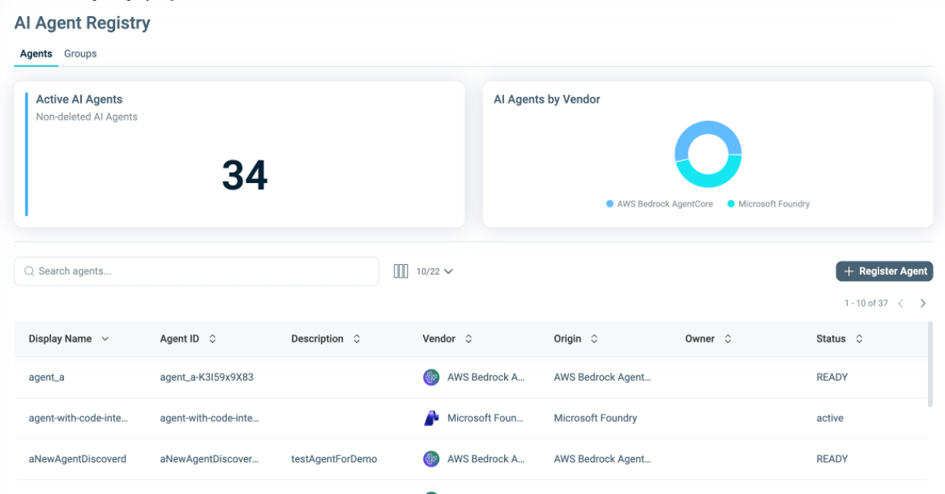Click the active status cell
The width and height of the screenshot is (945, 494).
(x=830, y=418)
